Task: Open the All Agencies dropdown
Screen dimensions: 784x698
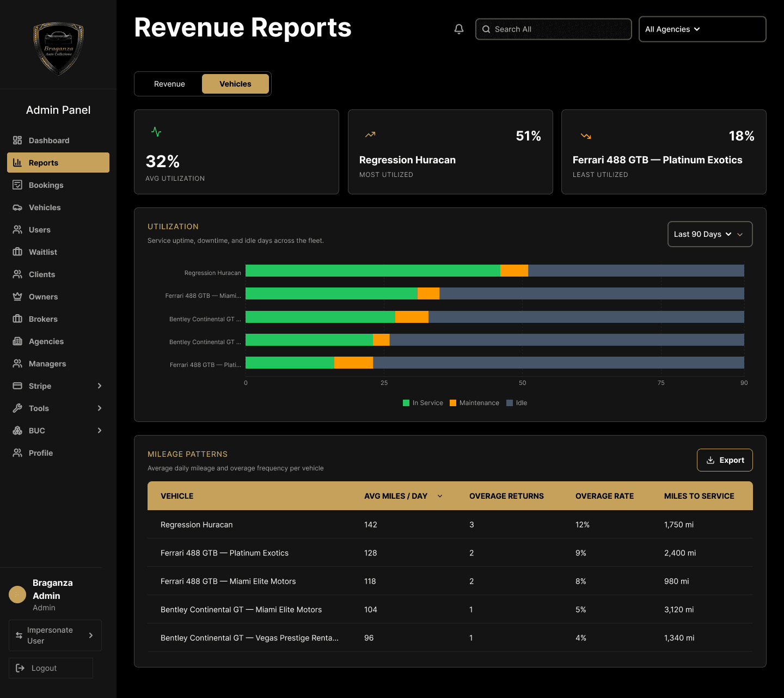Action: coord(702,29)
